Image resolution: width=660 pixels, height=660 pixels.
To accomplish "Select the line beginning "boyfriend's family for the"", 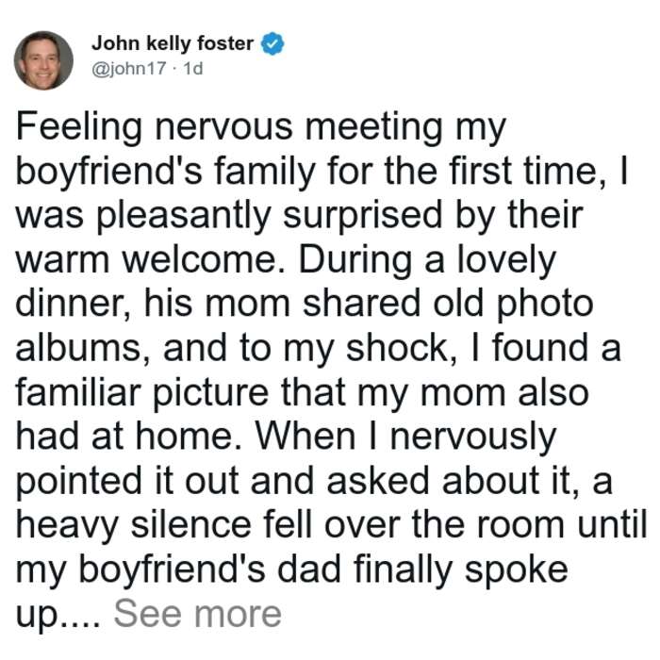I will (x=322, y=173).
